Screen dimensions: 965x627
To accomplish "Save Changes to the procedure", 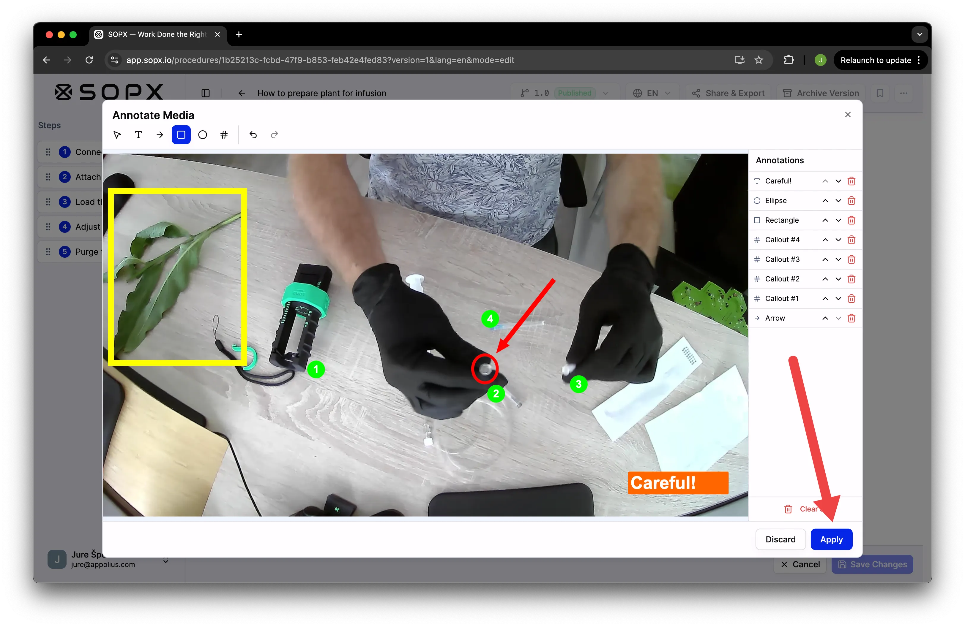I will (x=872, y=564).
